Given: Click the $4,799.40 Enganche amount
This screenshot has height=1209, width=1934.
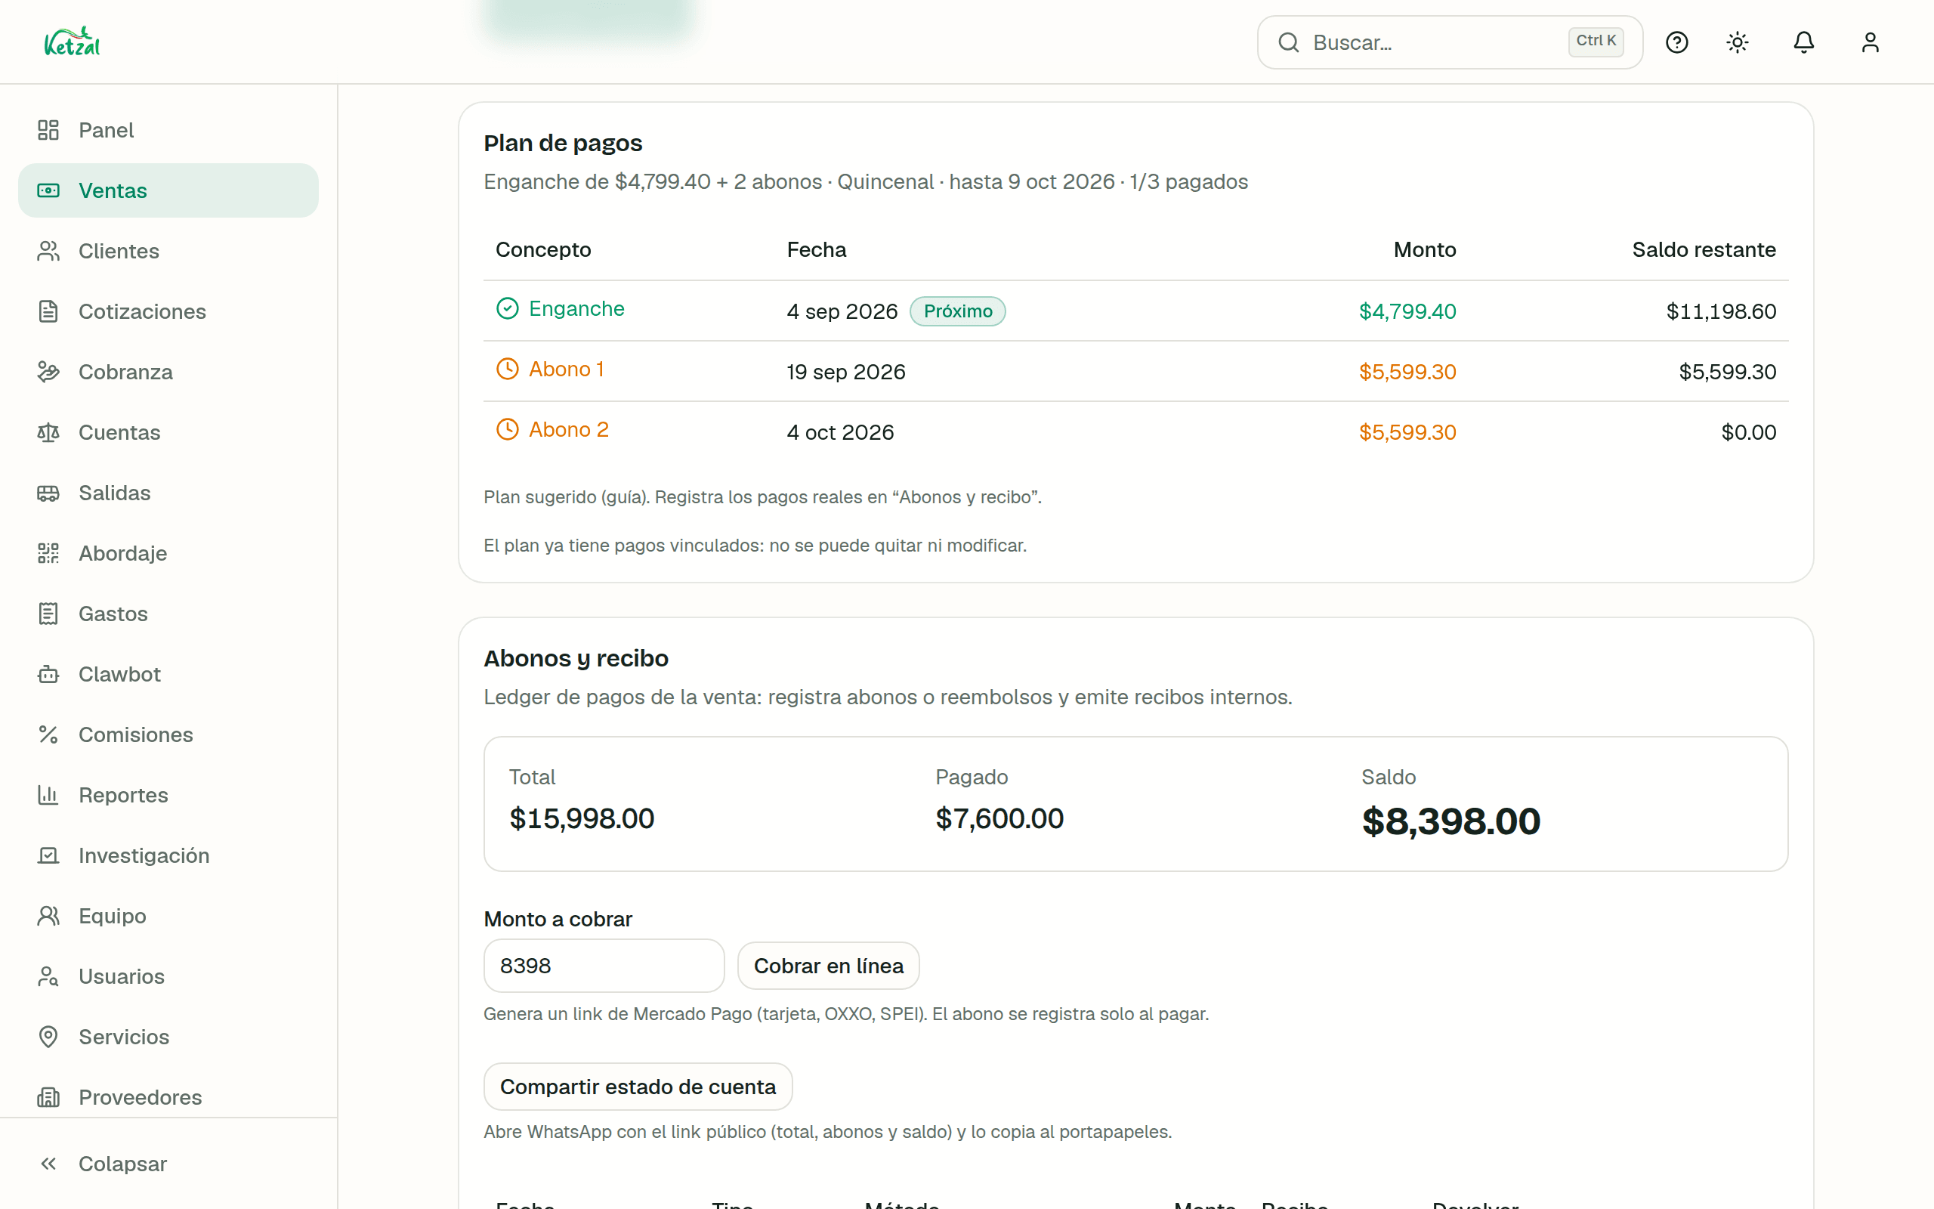Looking at the screenshot, I should pyautogui.click(x=1407, y=312).
